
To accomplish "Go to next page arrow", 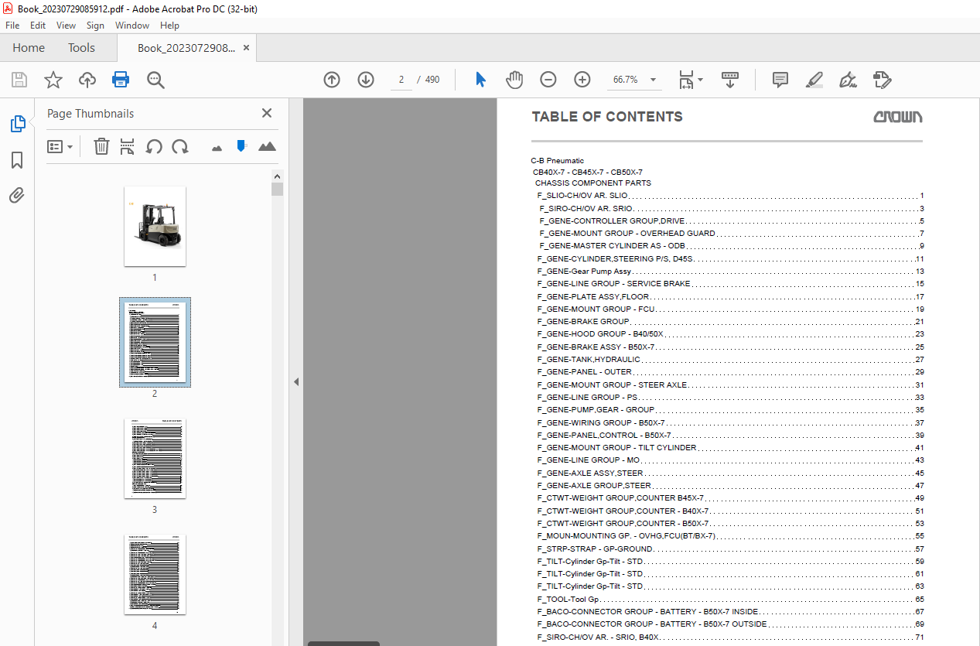I will coord(366,80).
